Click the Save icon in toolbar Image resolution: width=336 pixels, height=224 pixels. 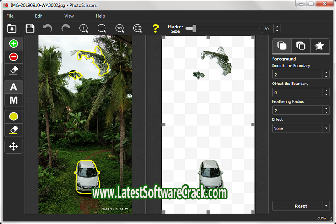pos(30,28)
